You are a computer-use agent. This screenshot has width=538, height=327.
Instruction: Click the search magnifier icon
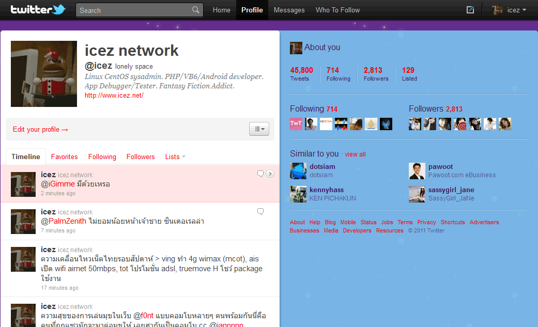(195, 10)
